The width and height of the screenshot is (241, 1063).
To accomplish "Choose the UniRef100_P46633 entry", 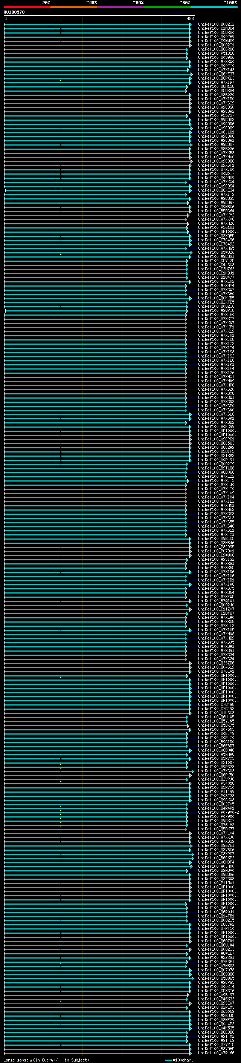I will point(216,999).
